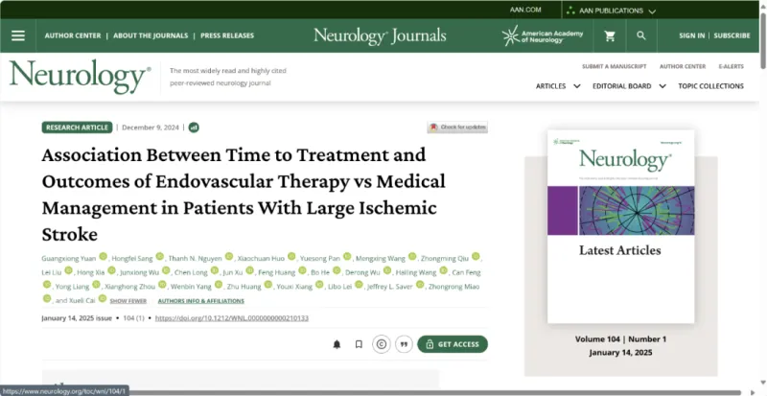Open the shopping cart icon
Viewport: 767px width, 396px height.
pos(610,35)
